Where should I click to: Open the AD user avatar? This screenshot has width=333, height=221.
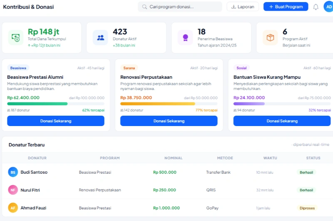(x=328, y=7)
